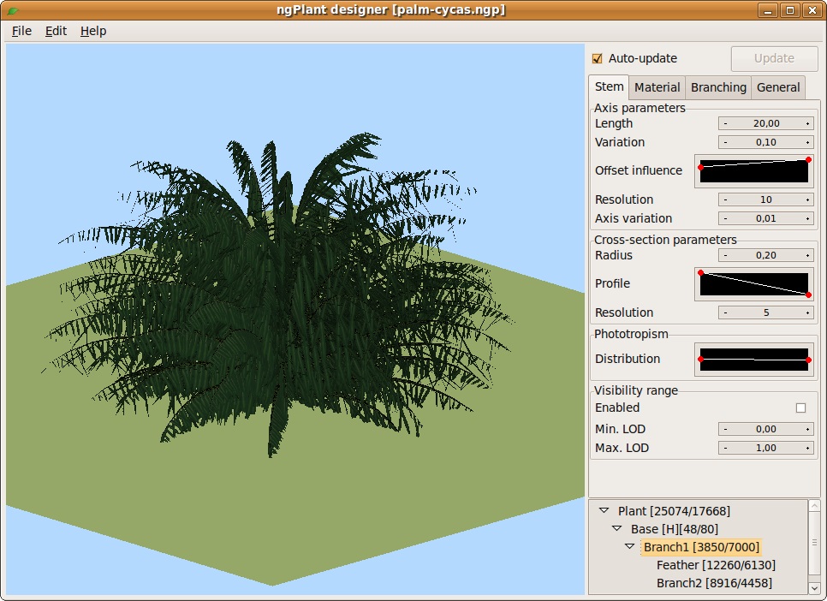Open the Offset influence curve editor

(x=753, y=170)
